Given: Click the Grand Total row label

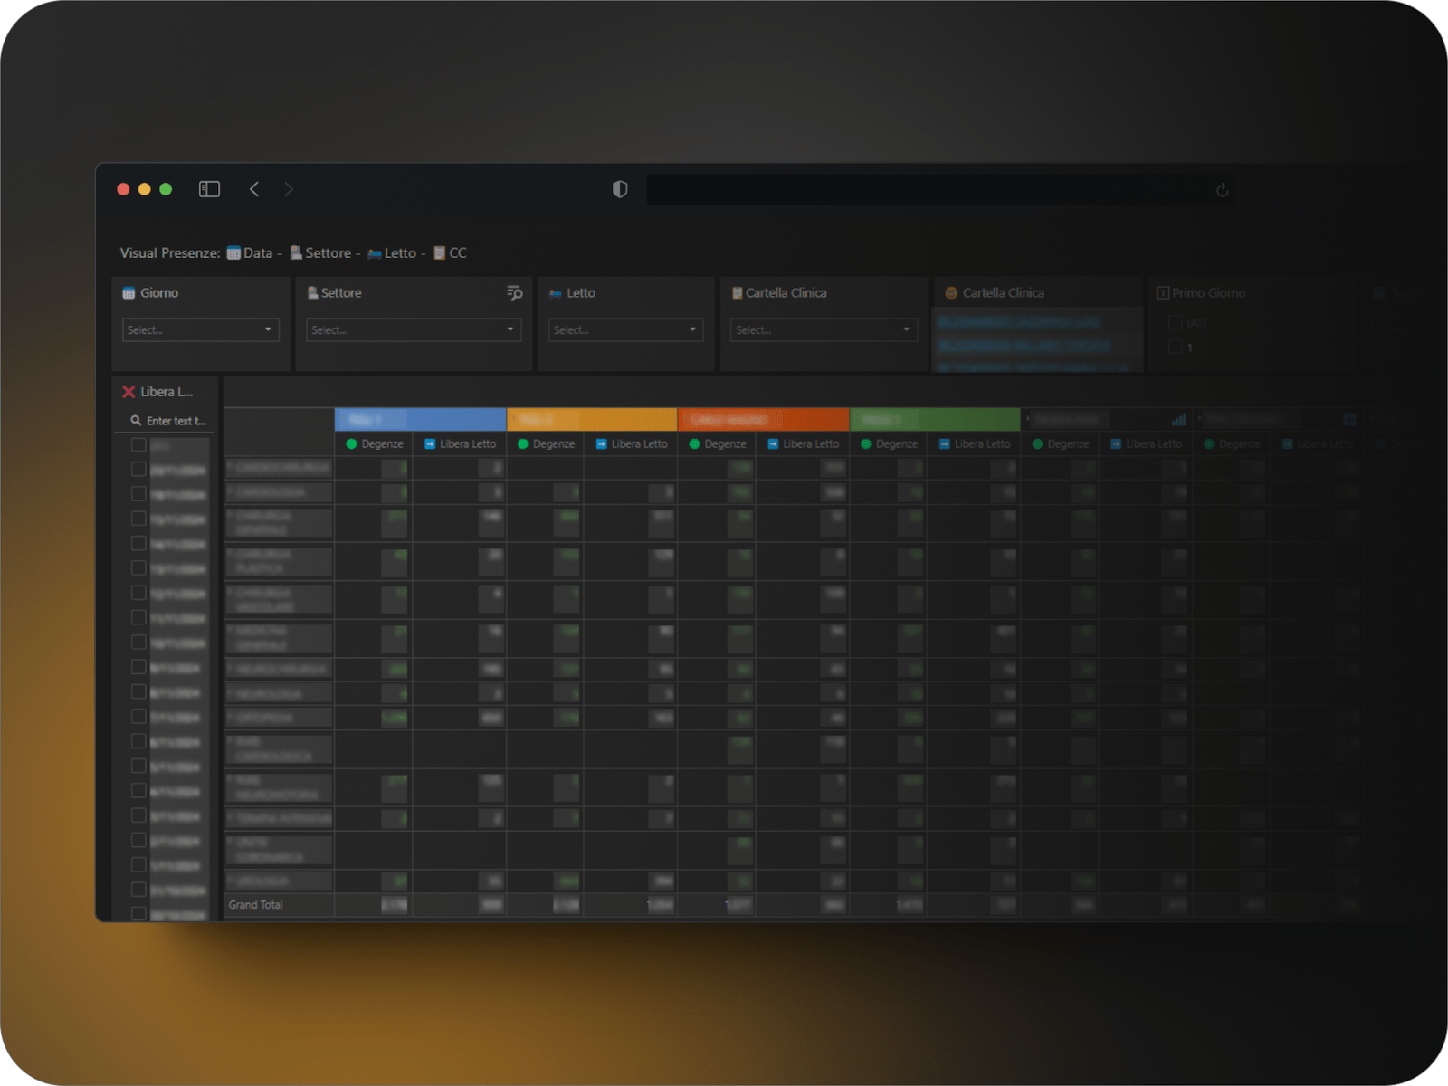Looking at the screenshot, I should pos(256,905).
